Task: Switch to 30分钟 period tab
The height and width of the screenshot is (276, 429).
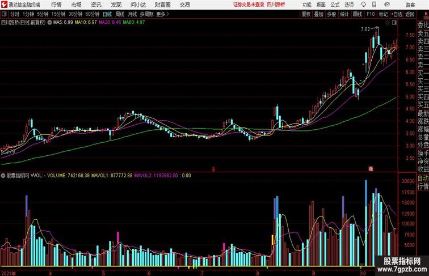Action: pyautogui.click(x=75, y=14)
